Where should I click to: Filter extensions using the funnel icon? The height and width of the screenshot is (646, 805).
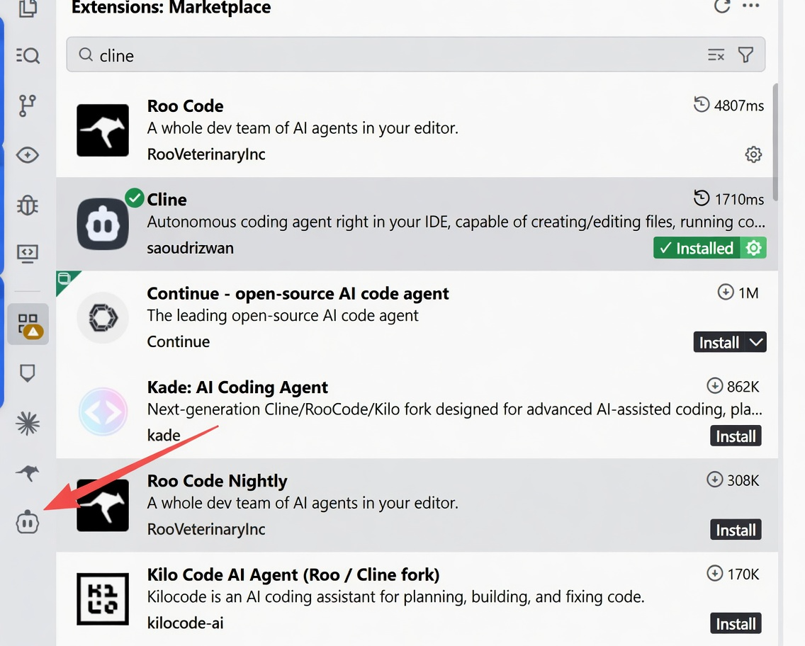[745, 55]
